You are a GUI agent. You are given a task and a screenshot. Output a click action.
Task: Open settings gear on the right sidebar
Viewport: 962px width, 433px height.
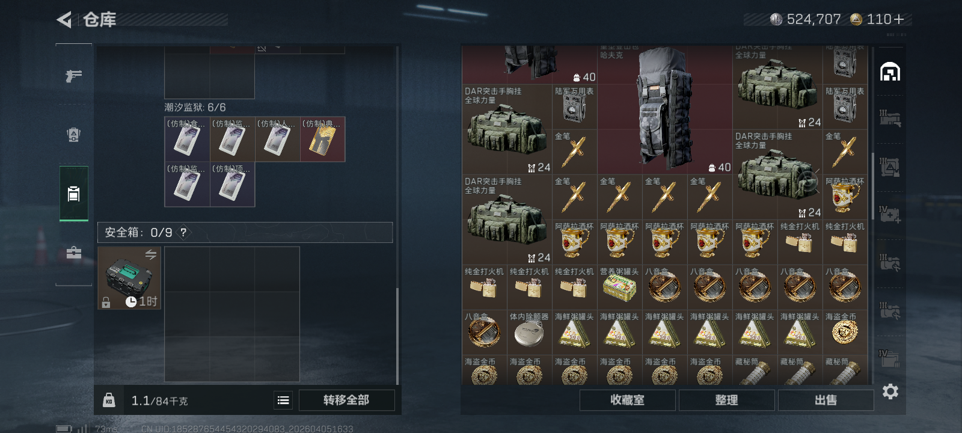pyautogui.click(x=890, y=392)
